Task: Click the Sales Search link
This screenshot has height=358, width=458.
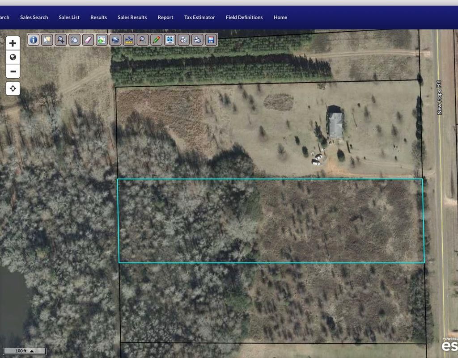Action: [x=34, y=17]
